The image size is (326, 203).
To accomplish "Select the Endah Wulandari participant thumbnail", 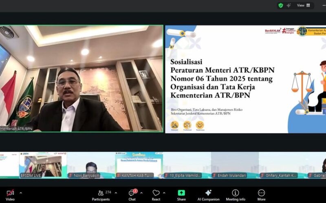I will [235, 165].
